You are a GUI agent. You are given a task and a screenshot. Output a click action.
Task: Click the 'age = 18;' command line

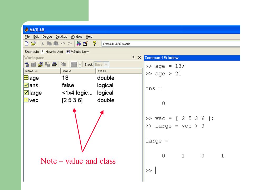(165, 66)
